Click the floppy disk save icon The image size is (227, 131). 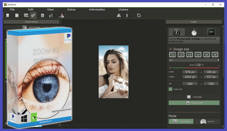coord(42,15)
